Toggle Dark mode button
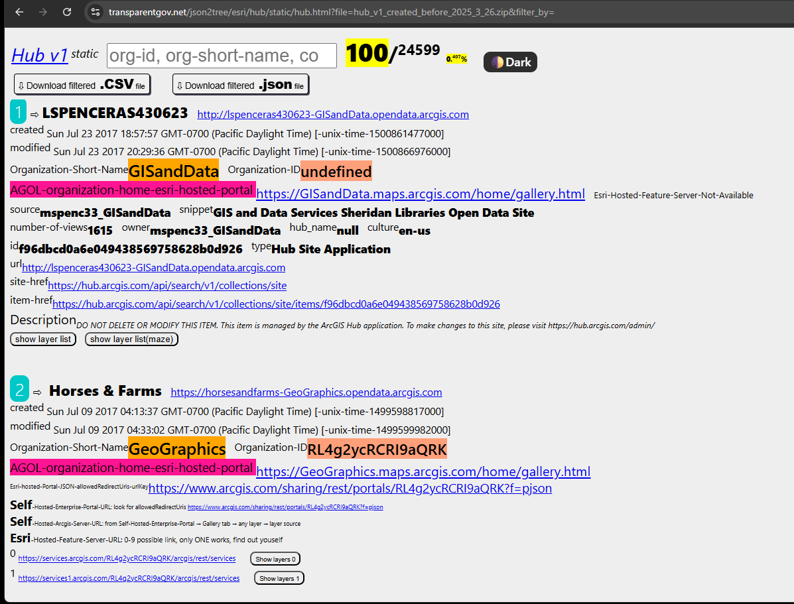 [x=510, y=62]
